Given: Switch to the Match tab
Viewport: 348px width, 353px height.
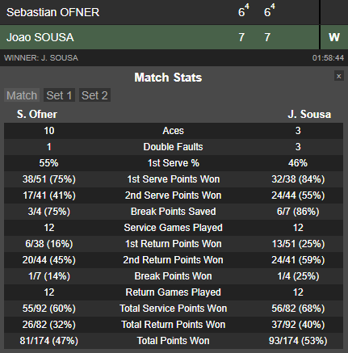Looking at the screenshot, I should pos(22,95).
